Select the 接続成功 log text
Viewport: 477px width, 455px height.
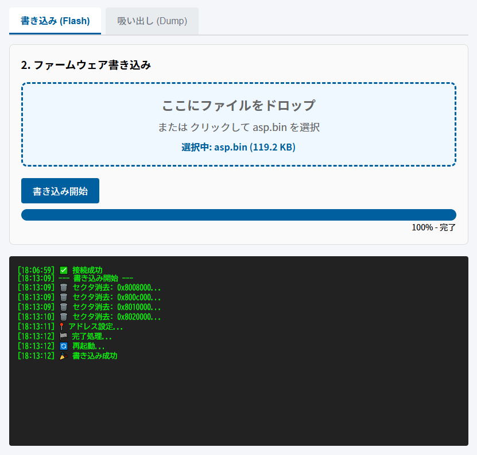pos(87,270)
